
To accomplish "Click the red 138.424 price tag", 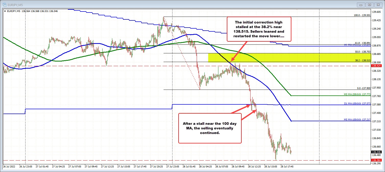I will (376, 66).
